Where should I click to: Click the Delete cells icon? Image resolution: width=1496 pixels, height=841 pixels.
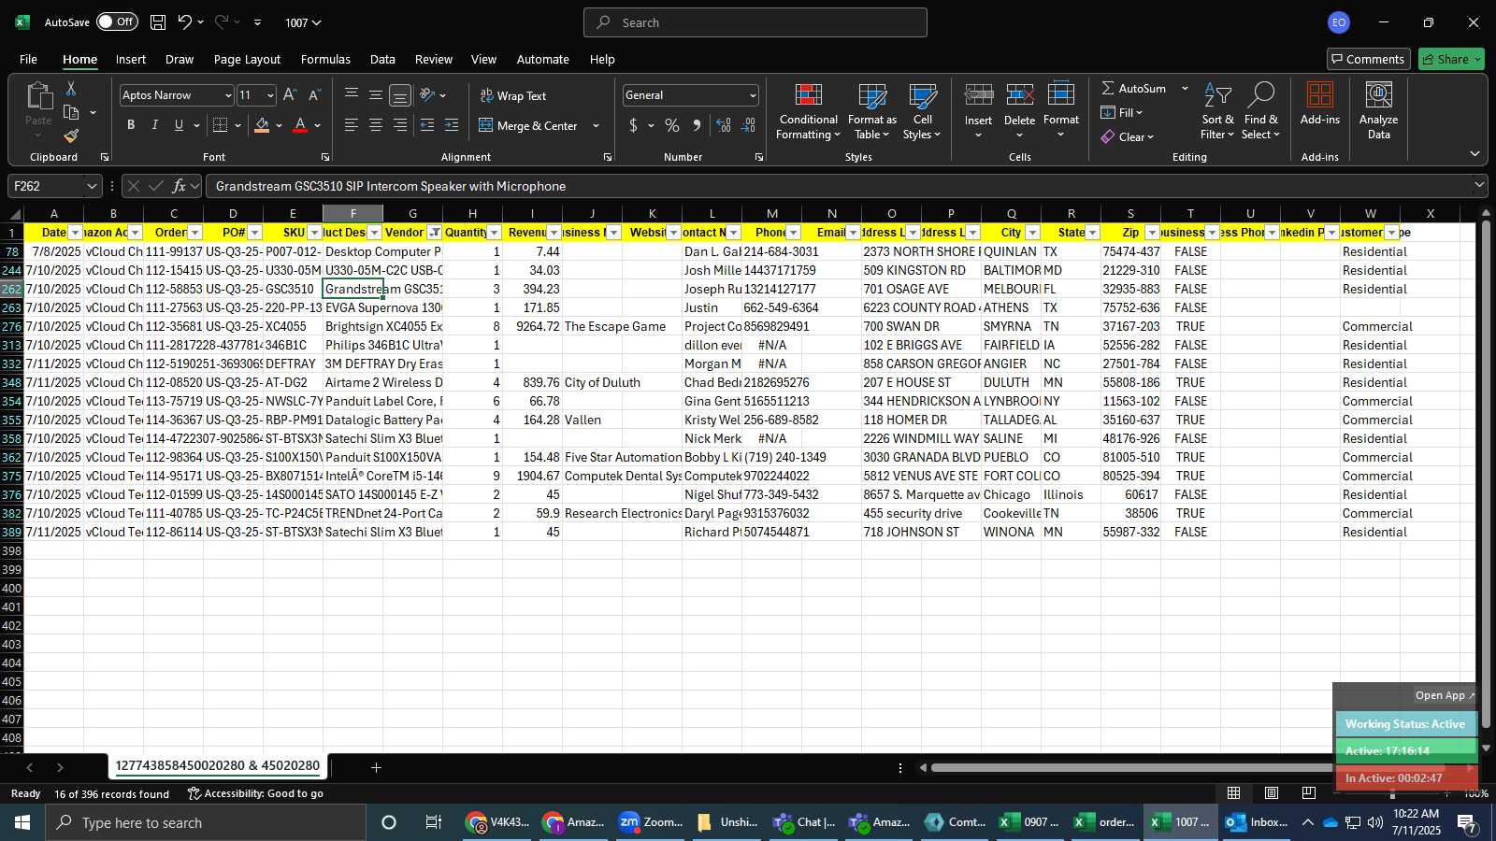tap(1019, 95)
